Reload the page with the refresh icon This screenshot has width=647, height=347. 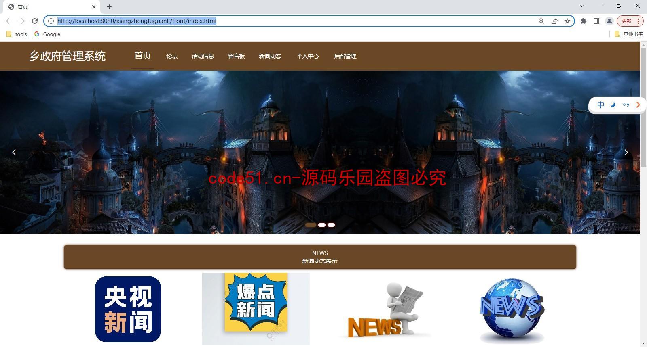coord(35,21)
